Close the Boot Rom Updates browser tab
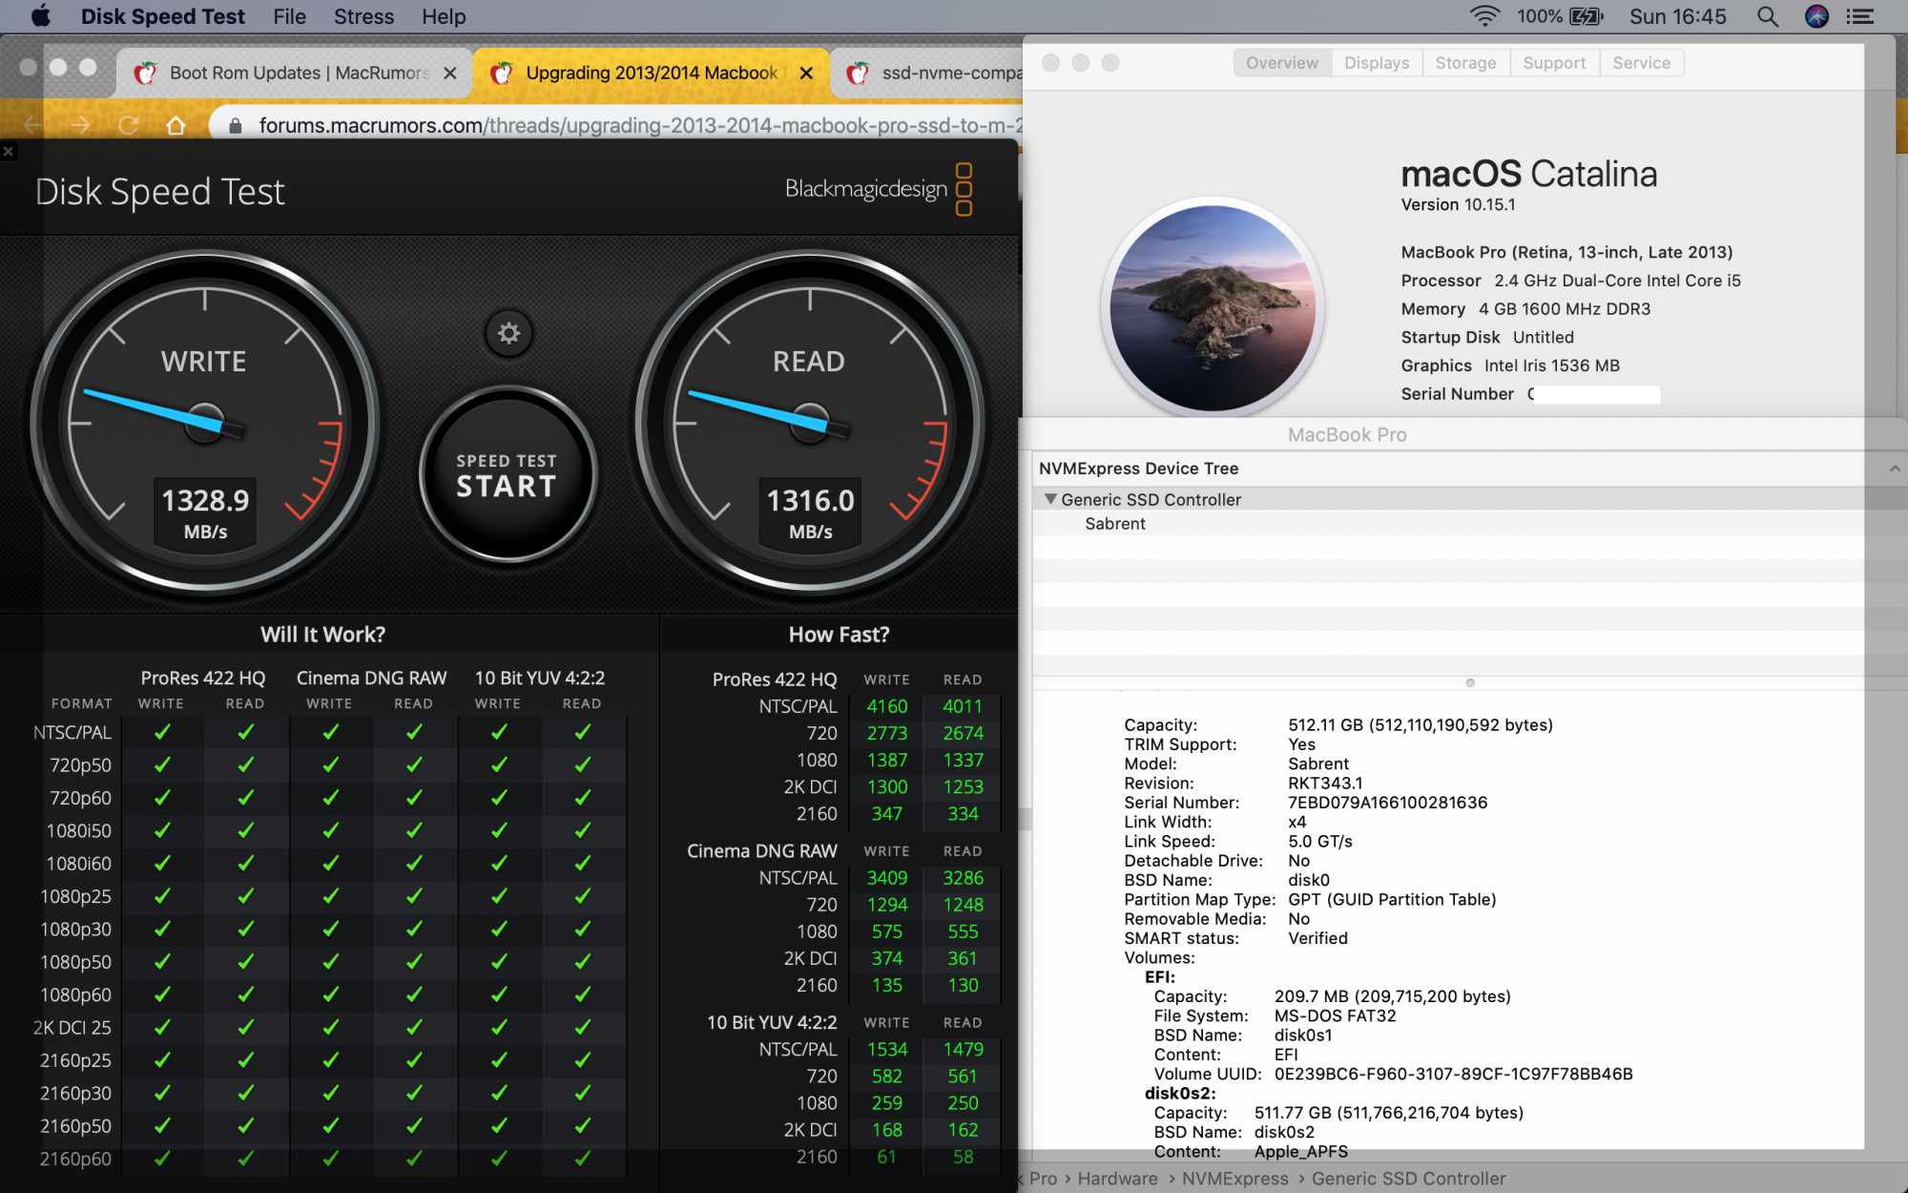The image size is (1908, 1193). (x=450, y=73)
